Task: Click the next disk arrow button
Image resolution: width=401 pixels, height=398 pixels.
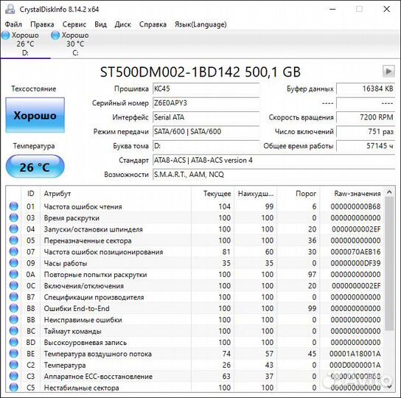Action: 388,71
